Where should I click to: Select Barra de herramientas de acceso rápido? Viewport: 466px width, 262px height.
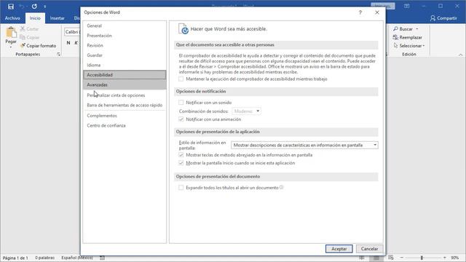(125, 105)
